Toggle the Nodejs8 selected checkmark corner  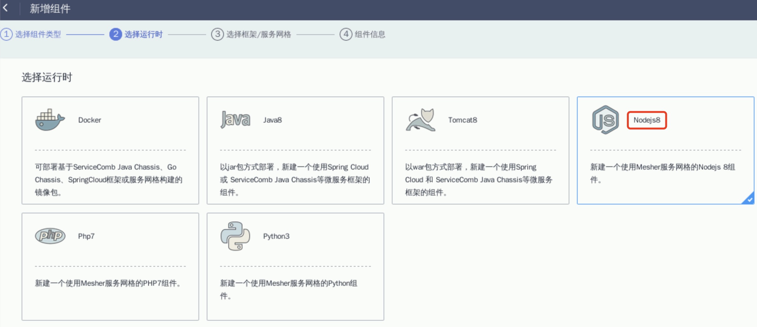[x=749, y=199]
